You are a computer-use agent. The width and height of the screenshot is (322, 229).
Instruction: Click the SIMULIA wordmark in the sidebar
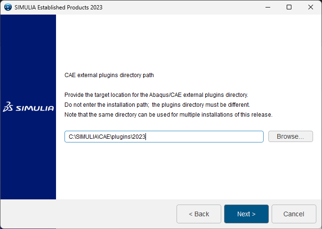pyautogui.click(x=34, y=109)
